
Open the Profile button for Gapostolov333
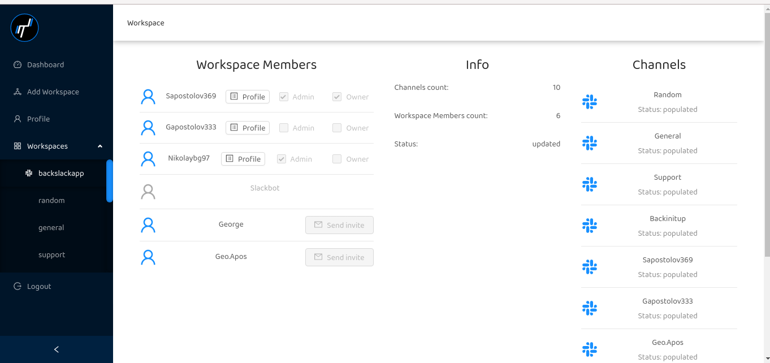[248, 128]
